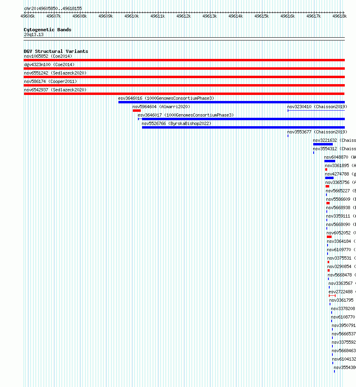The width and height of the screenshot is (356, 387).
Task: Select the nsv5668463 variant label
Action: (344, 350)
